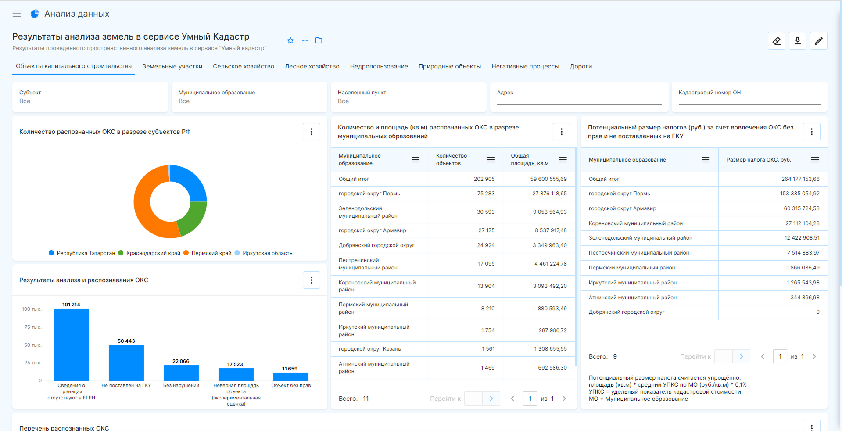Download the dashboard with download icon
This screenshot has width=842, height=431.
[x=798, y=41]
